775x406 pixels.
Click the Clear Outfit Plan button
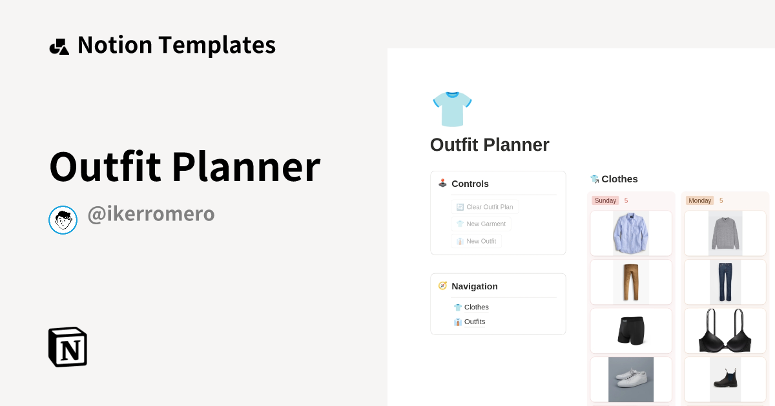(x=485, y=206)
